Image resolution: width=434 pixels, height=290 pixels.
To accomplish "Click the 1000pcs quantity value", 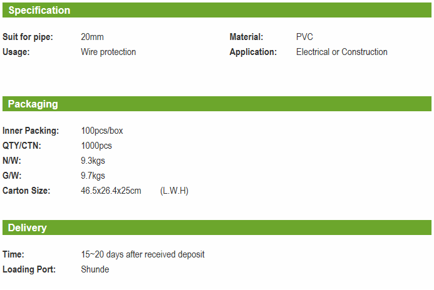I will (96, 146).
